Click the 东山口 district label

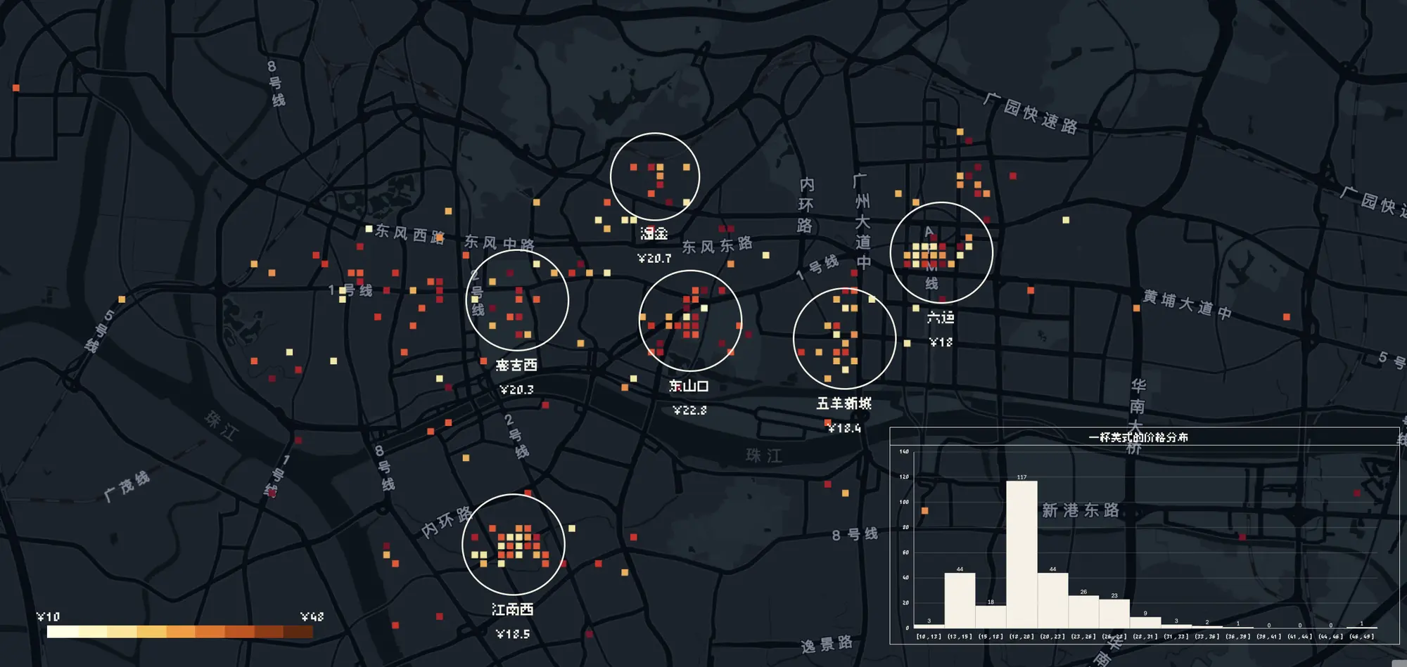pos(689,386)
